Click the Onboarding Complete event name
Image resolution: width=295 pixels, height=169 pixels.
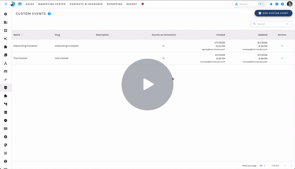point(25,46)
